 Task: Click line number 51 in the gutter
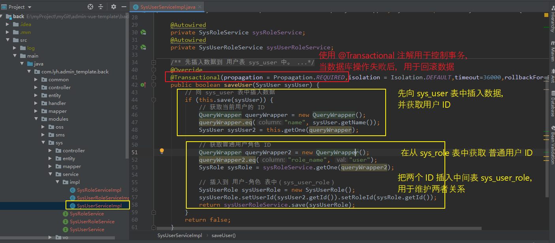click(x=135, y=152)
